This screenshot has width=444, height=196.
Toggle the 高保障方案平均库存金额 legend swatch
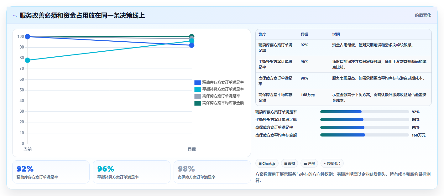click(197, 103)
